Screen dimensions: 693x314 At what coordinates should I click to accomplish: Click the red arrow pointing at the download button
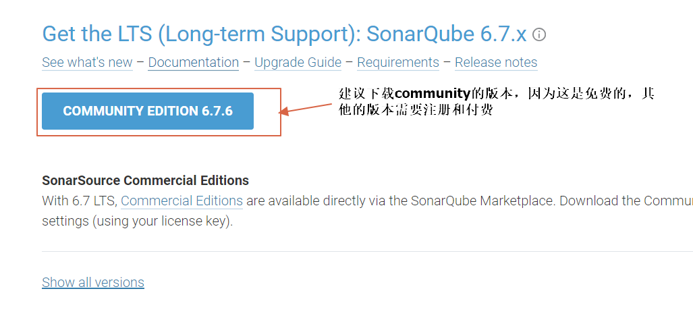[x=305, y=108]
